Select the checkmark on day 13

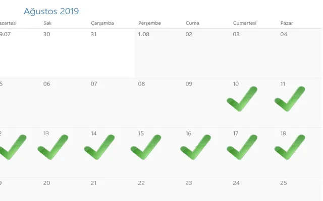(x=52, y=147)
